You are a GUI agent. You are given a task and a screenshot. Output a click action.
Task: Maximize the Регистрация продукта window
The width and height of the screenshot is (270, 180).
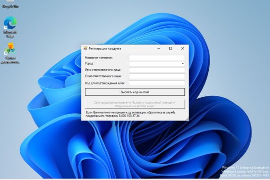click(x=171, y=49)
